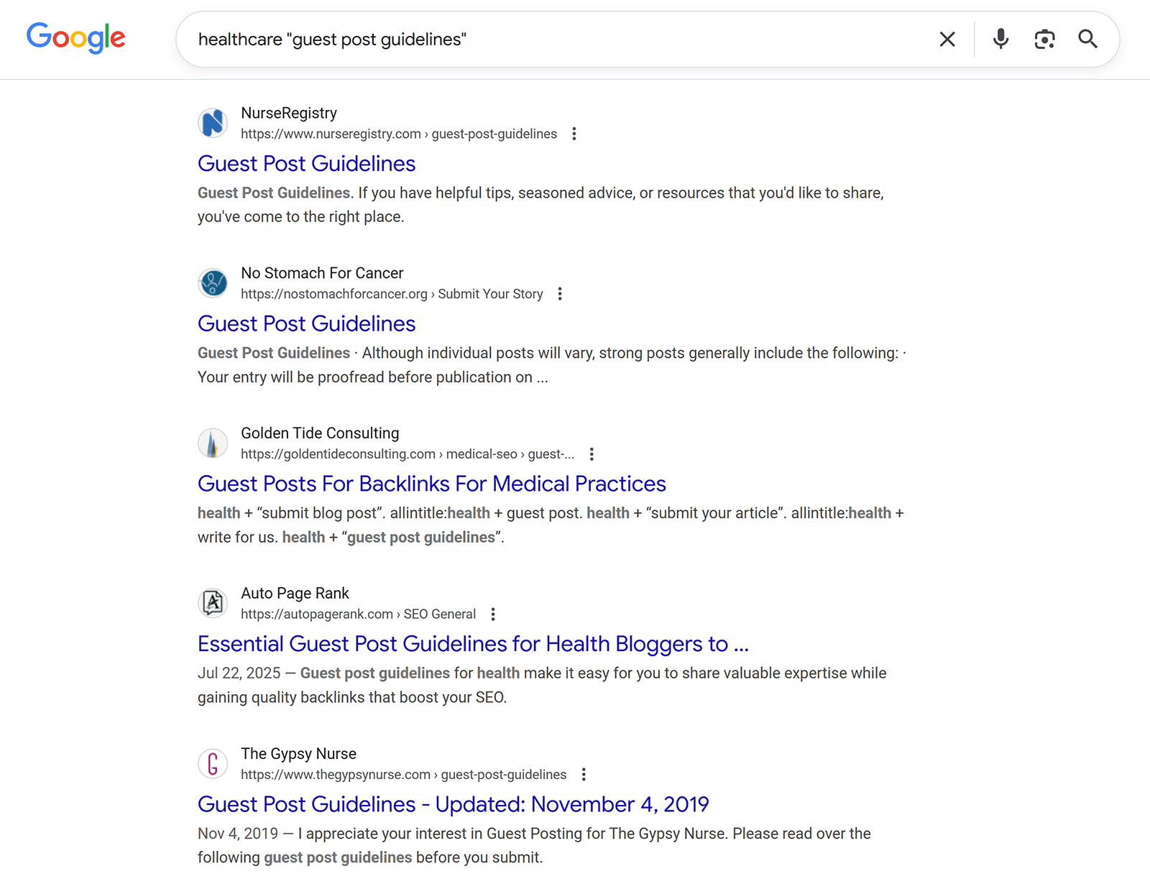
Task: Open Essential Guest Post Guidelines for Health Bloggers
Action: 473,644
